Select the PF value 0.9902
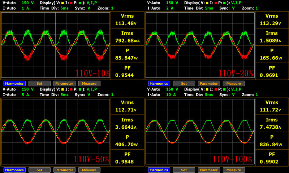This screenshot has height=173, width=289. [x=269, y=162]
